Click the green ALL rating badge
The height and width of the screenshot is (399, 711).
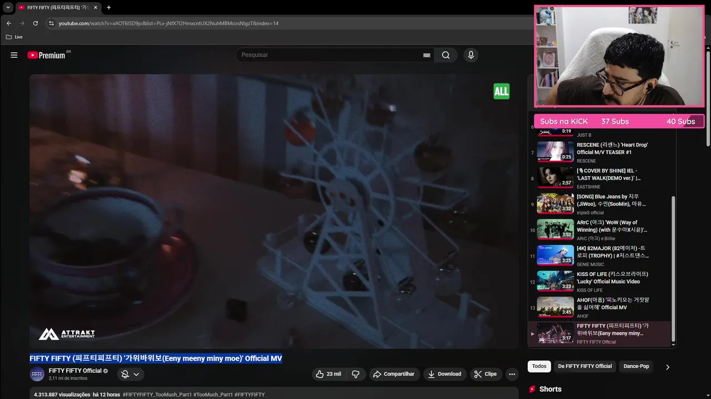coord(502,91)
